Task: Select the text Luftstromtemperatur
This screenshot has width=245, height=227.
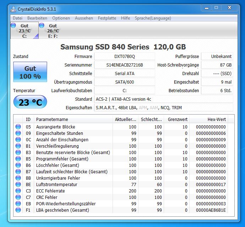Action: tap(56, 185)
